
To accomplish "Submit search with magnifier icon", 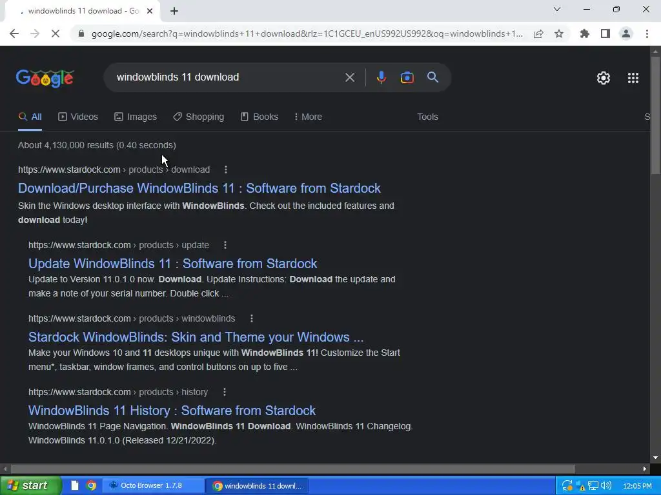I will pyautogui.click(x=433, y=77).
